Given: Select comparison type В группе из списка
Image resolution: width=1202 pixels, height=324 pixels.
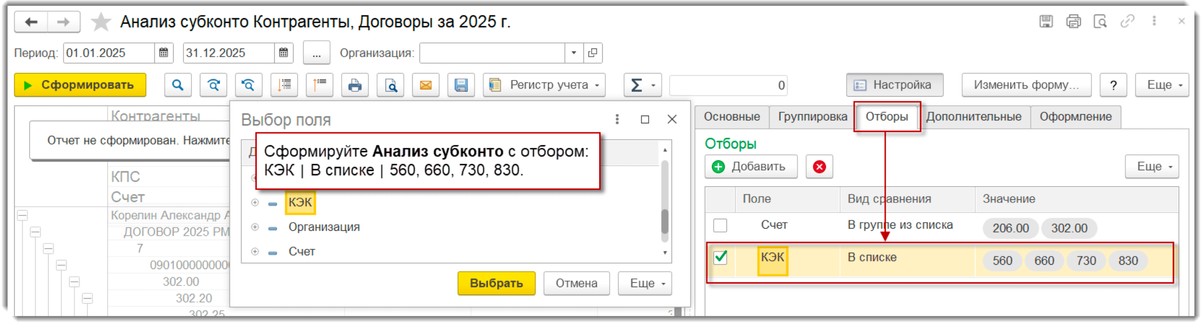Looking at the screenshot, I should click(900, 225).
